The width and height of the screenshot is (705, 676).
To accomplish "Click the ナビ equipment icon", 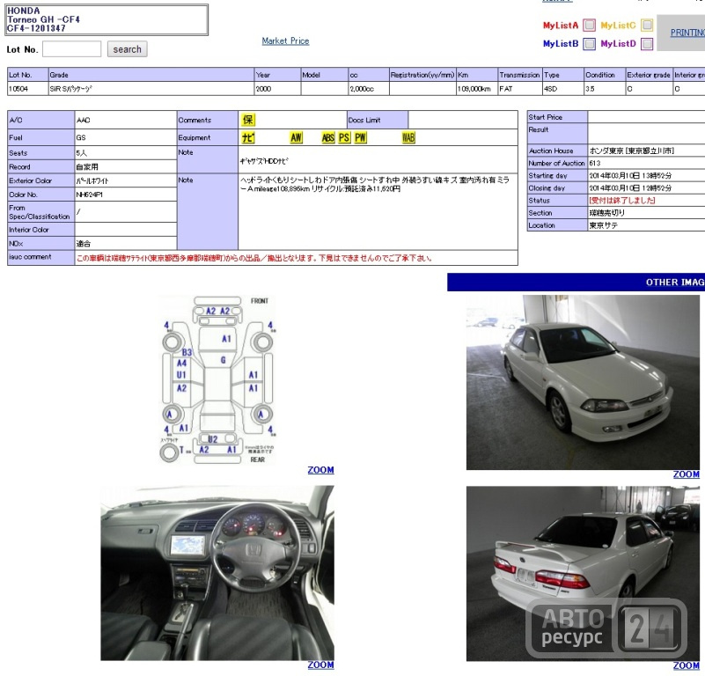I will pos(247,137).
